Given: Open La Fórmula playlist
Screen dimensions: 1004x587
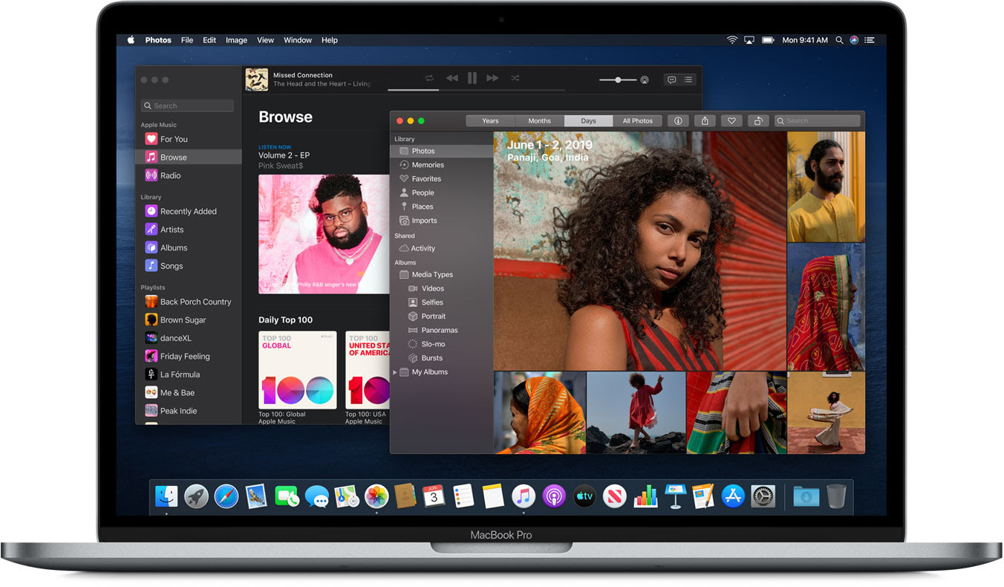Looking at the screenshot, I should click(189, 374).
